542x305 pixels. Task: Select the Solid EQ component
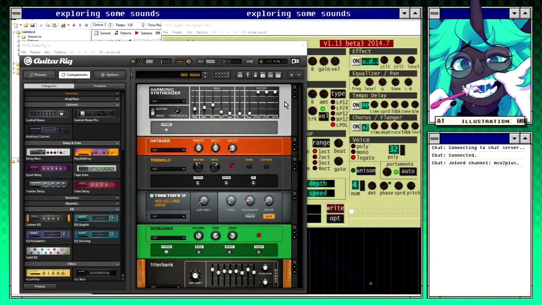(47, 253)
